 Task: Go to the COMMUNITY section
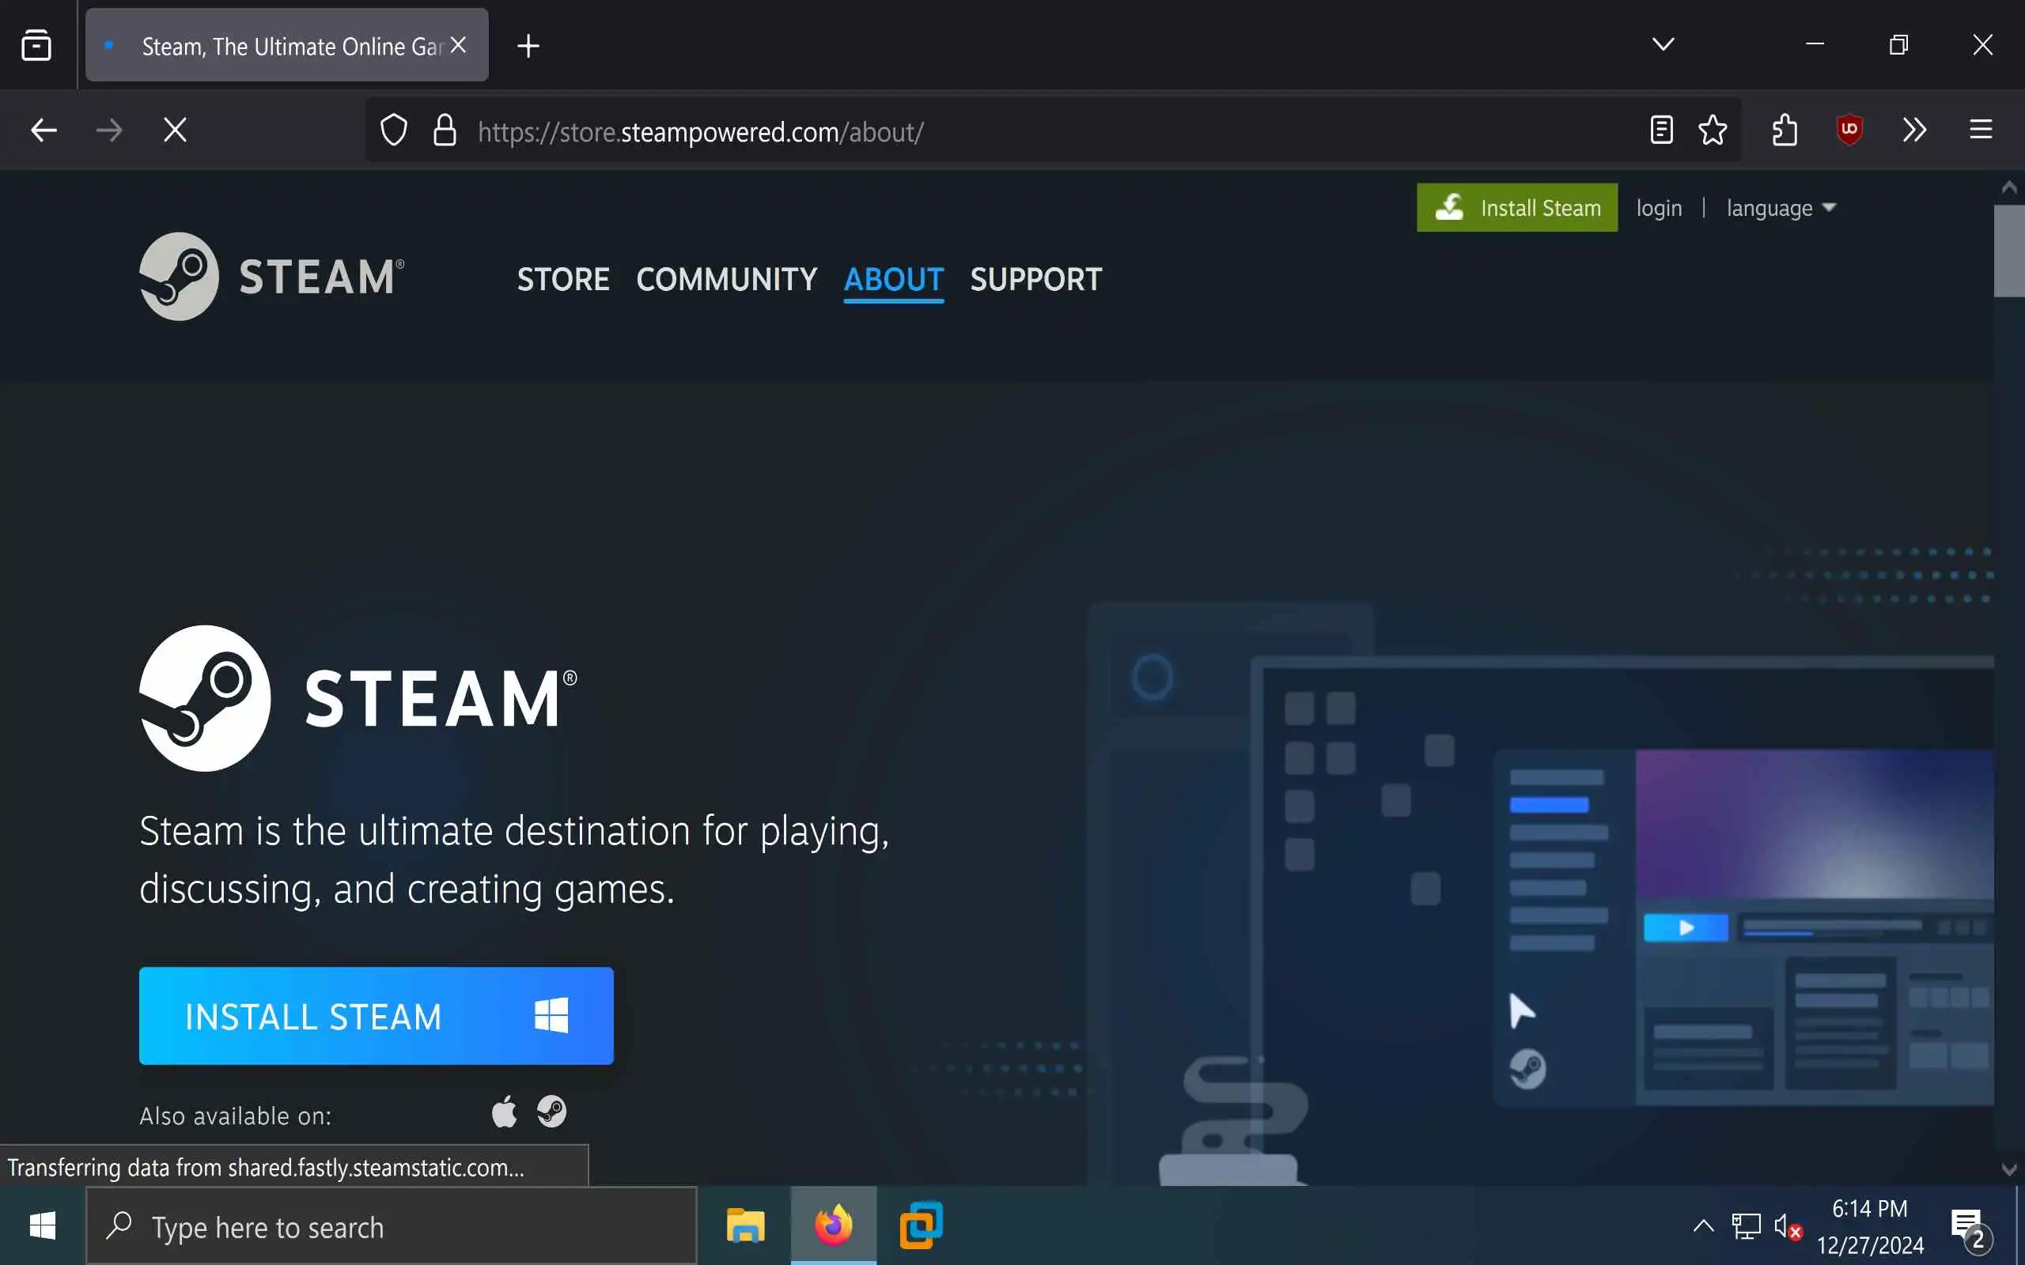pos(726,279)
